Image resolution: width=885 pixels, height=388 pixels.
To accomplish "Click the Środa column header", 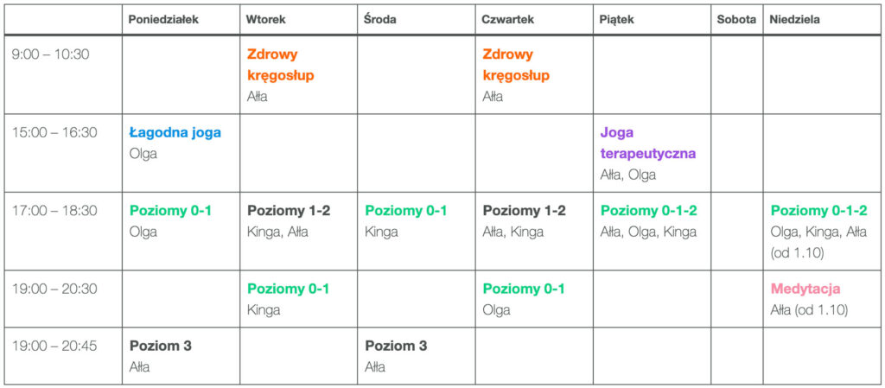I will click(x=380, y=19).
